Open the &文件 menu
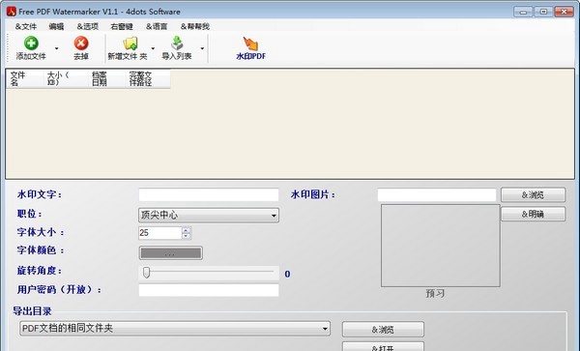Screen dimensions: 580x351 [x=26, y=27]
